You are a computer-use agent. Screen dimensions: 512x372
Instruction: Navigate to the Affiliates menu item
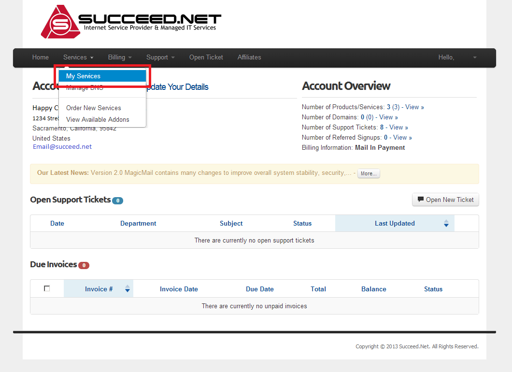coord(249,57)
